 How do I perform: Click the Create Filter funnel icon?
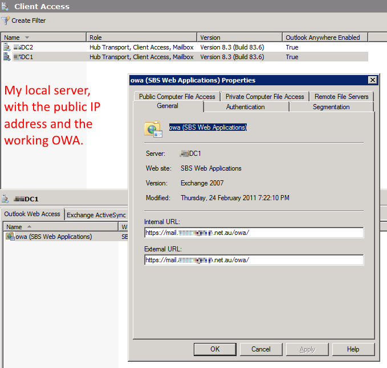point(6,20)
